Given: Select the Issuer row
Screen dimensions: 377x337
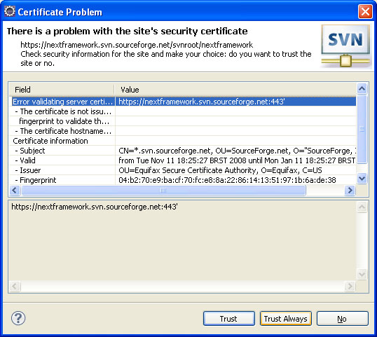Looking at the screenshot, I should pos(183,170).
